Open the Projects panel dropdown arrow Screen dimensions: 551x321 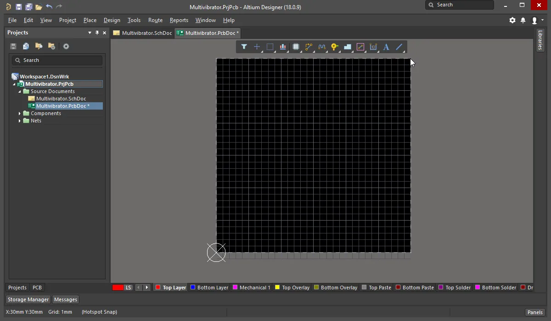pyautogui.click(x=90, y=33)
